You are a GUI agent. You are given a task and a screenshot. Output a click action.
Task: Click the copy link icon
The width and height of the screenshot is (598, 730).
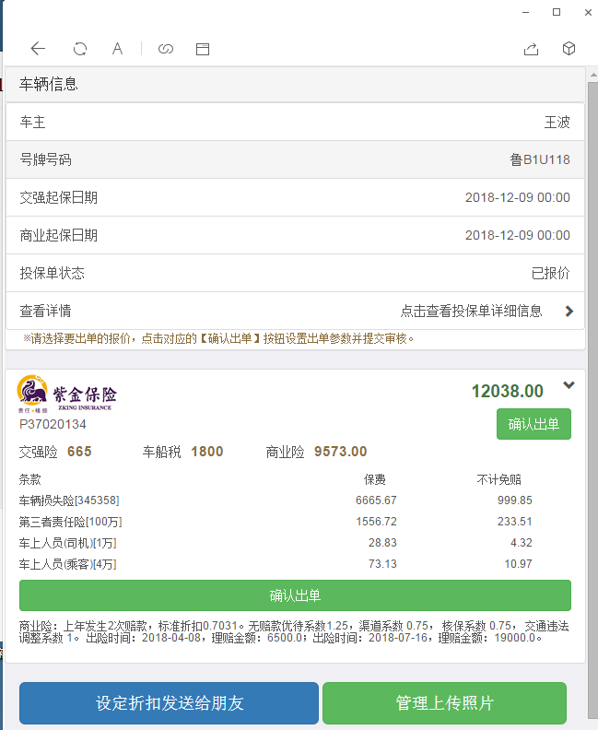coord(166,49)
